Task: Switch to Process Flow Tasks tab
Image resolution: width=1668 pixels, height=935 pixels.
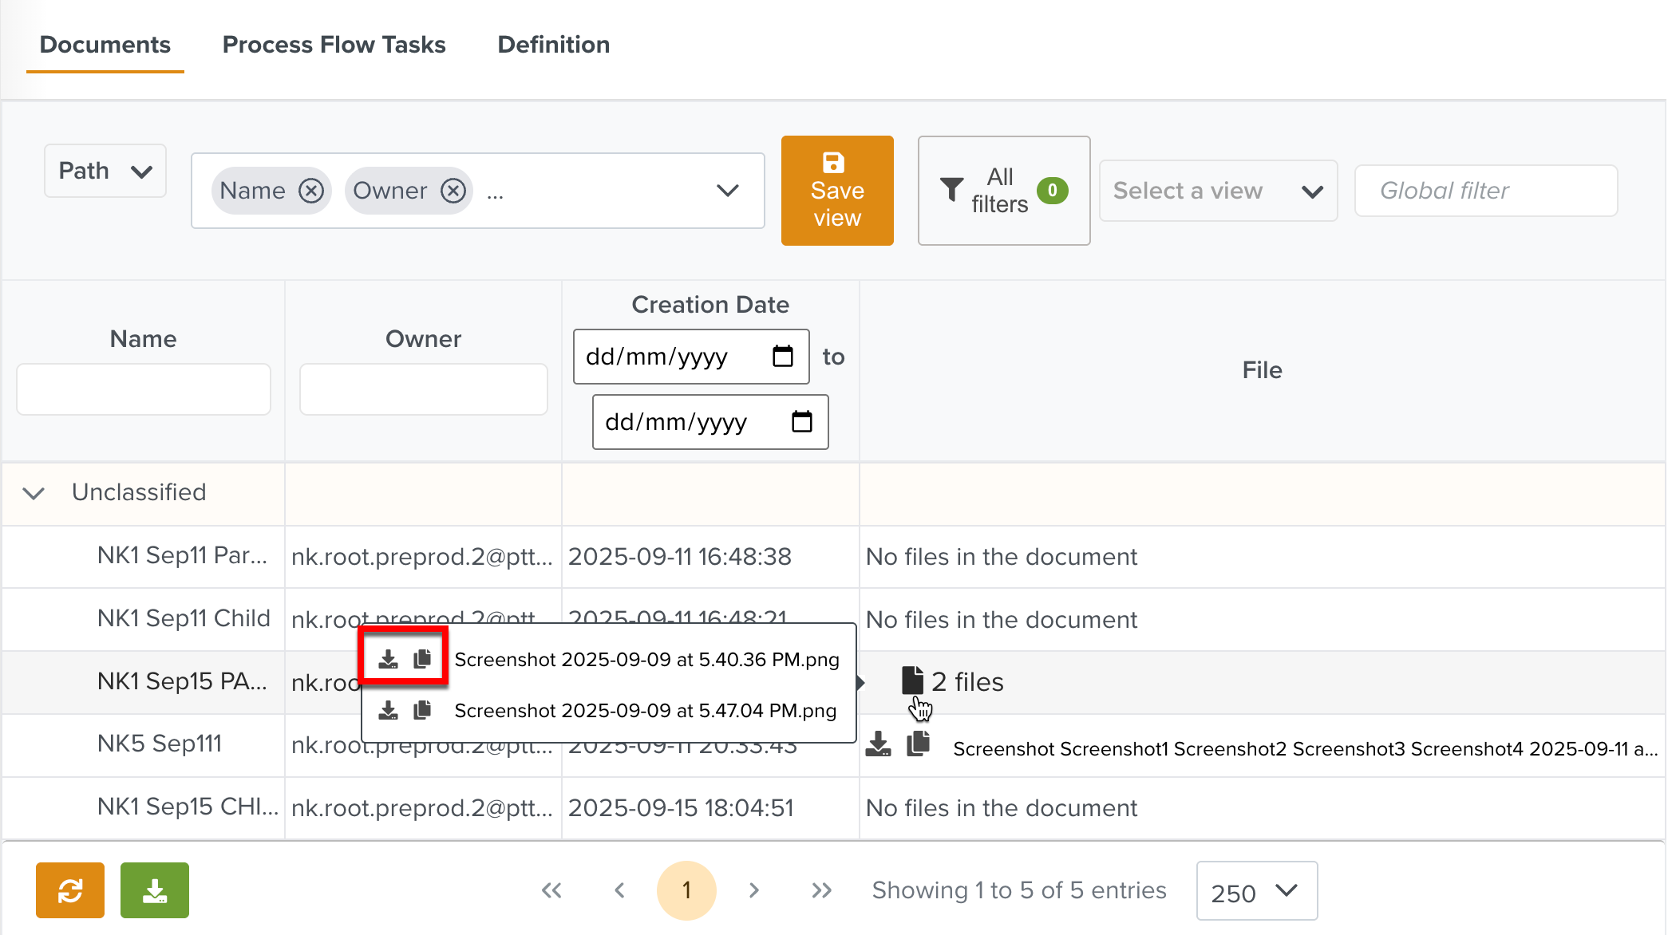Action: [334, 45]
